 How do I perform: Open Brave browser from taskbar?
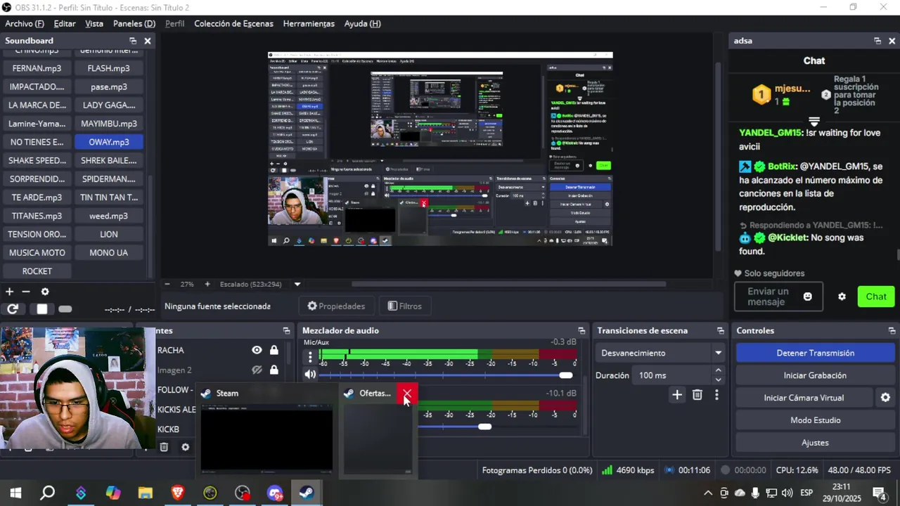click(178, 493)
